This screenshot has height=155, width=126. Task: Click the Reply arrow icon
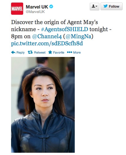13,52
